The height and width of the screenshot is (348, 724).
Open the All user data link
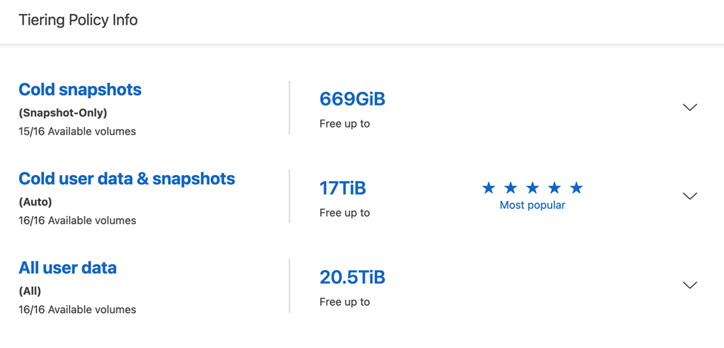68,268
